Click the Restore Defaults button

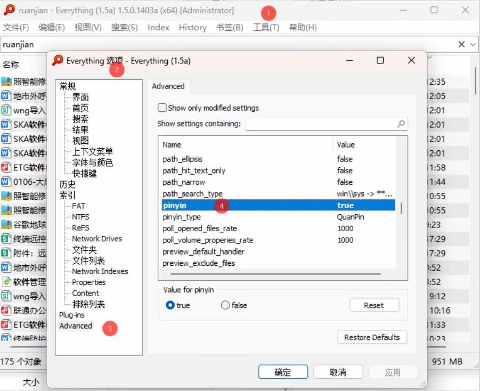point(372,337)
